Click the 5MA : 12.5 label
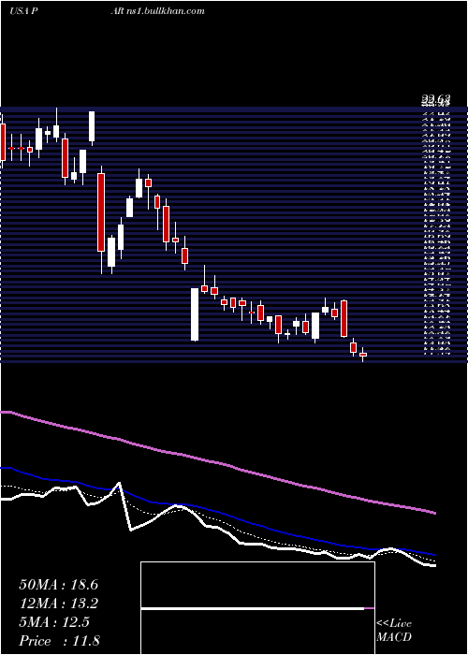 (54, 622)
